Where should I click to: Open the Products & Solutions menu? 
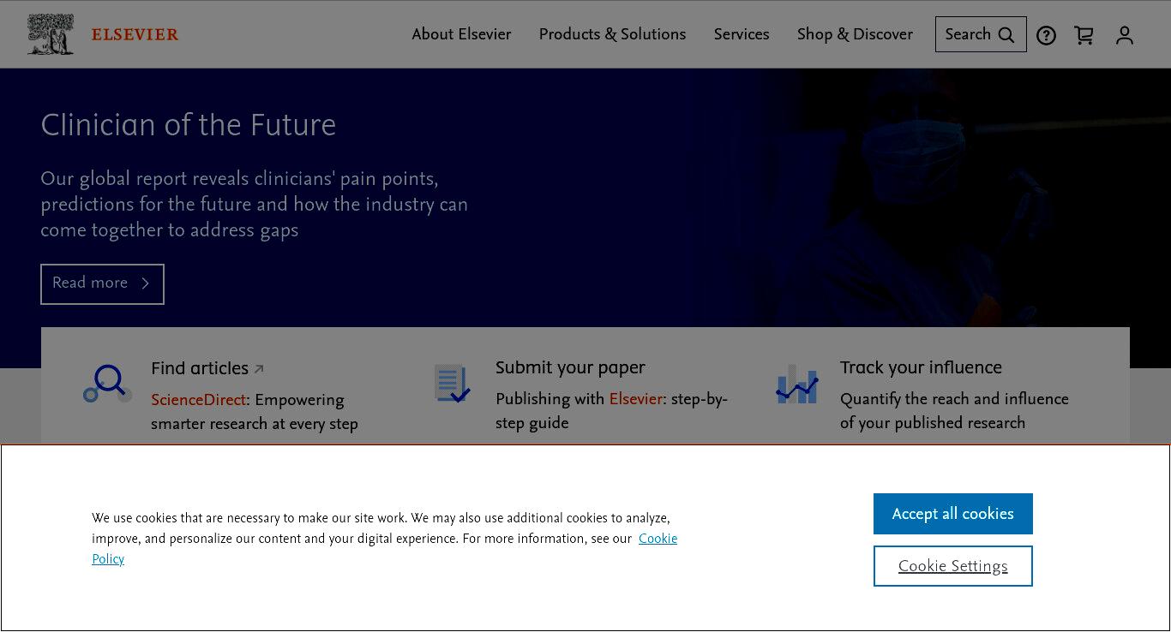point(612,34)
